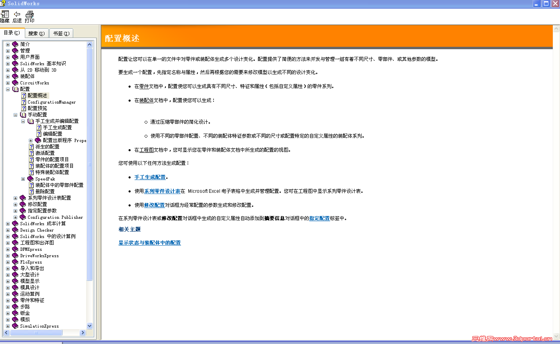Select 工程图和出详图 in the tree
560x344 pixels.
[37, 243]
